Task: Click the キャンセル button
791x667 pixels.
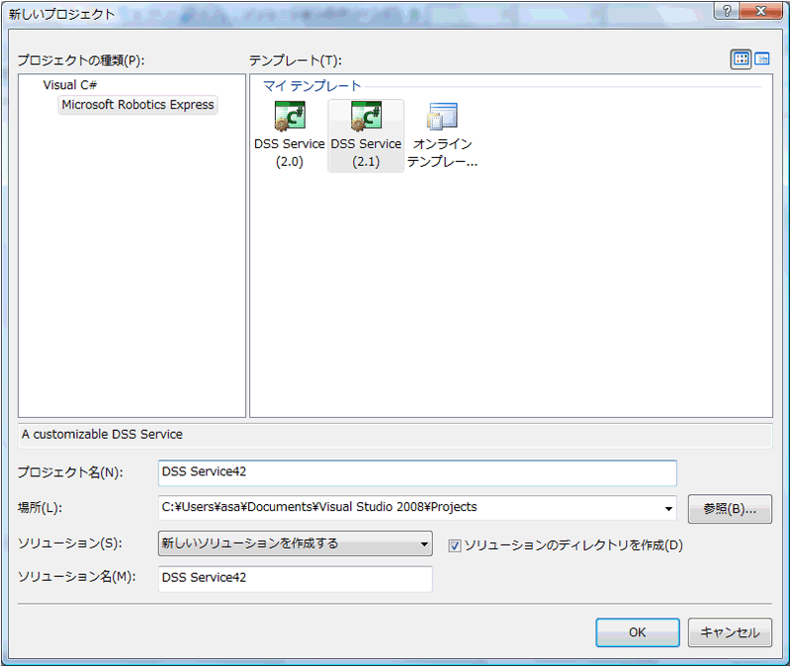Action: tap(730, 632)
